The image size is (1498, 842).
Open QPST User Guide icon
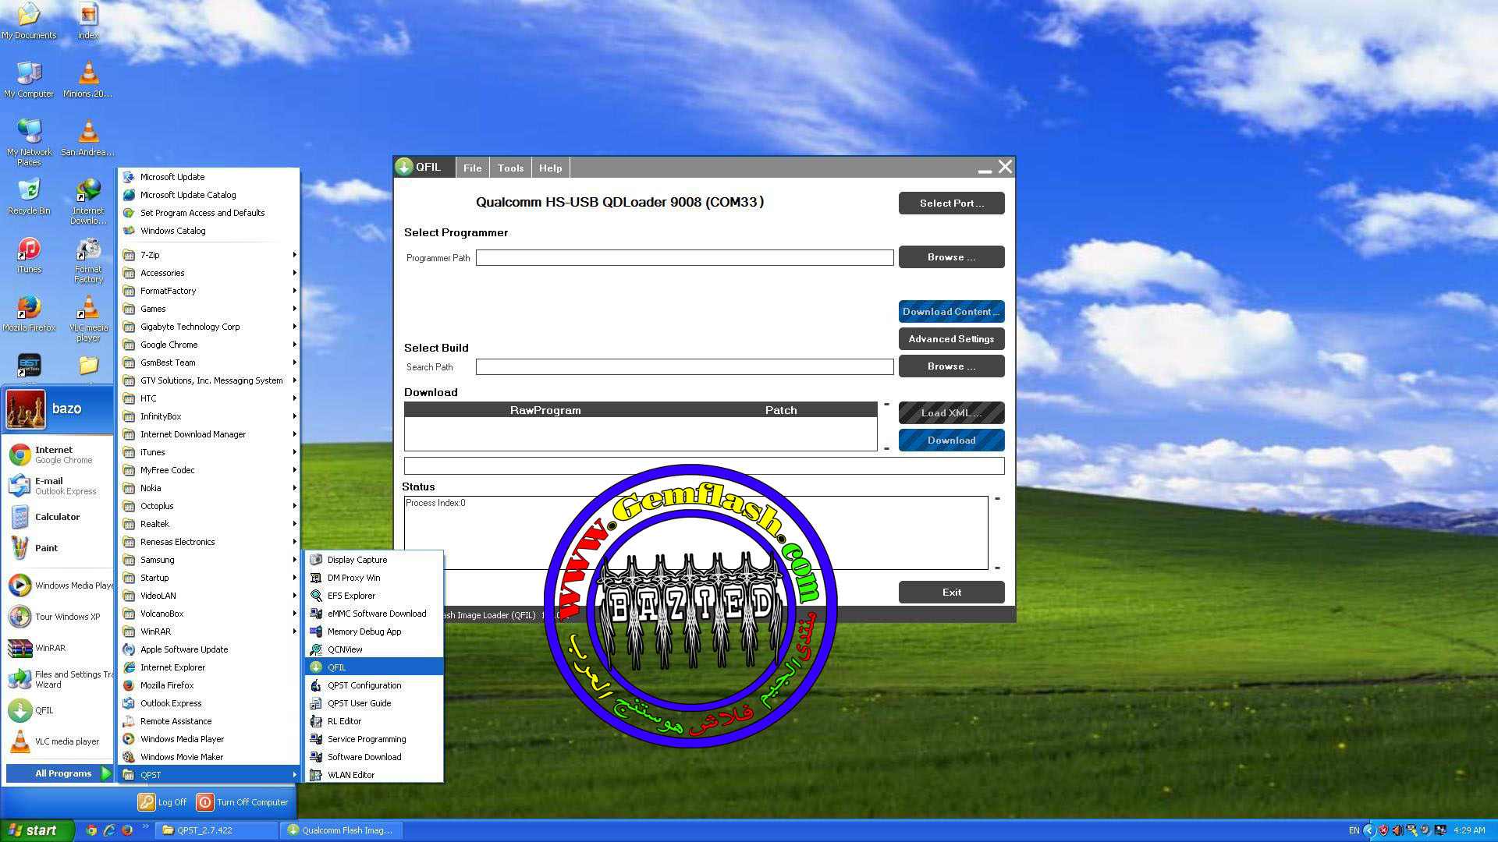pos(316,703)
